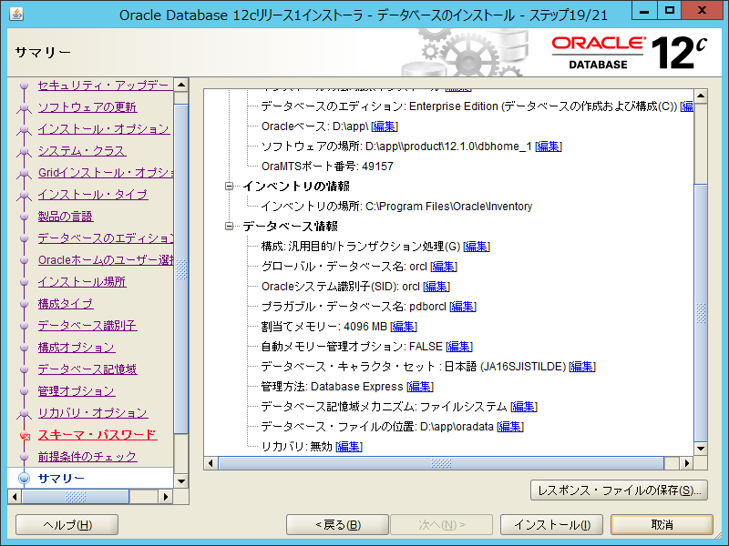
Task: Collapse the データベース情報 tree node
Action: [x=230, y=227]
